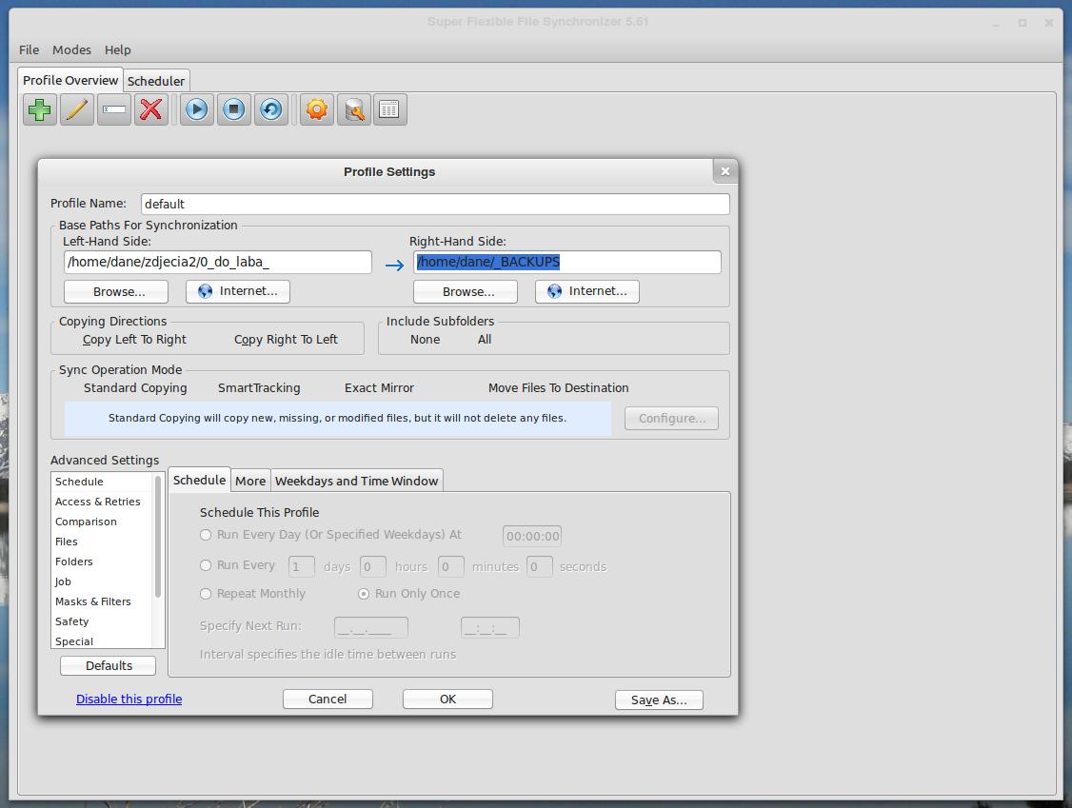Toggle Copy Right To Left option
The width and height of the screenshot is (1072, 808).
coord(286,339)
